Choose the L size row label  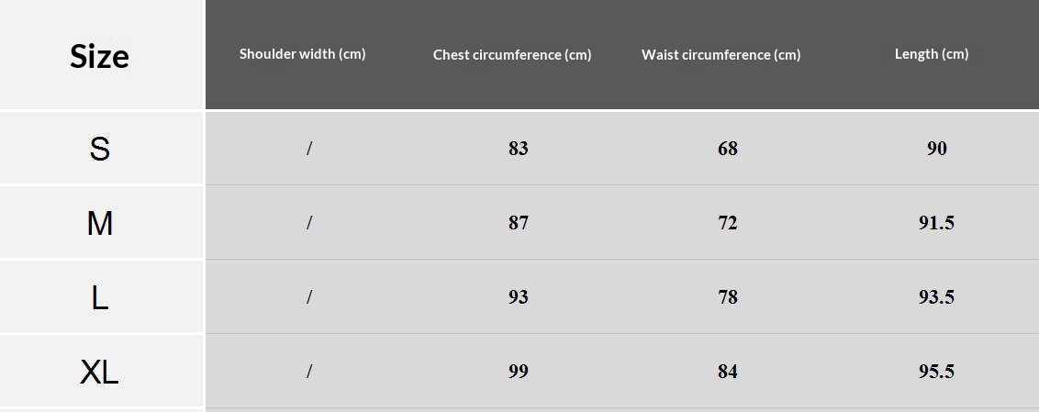[100, 297]
